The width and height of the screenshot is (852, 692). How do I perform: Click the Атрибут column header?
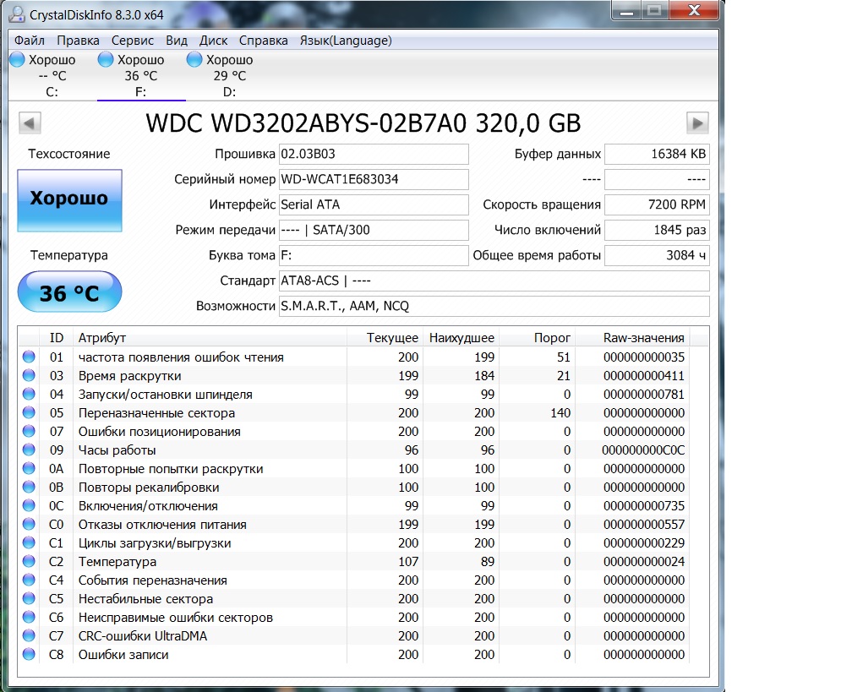coord(210,337)
